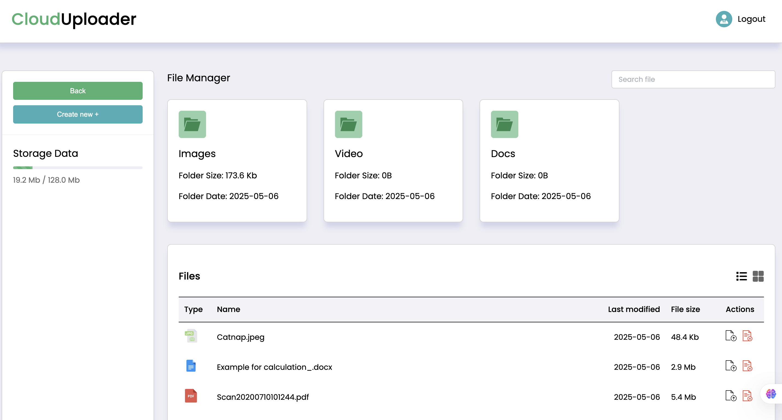Click the Type column header
The height and width of the screenshot is (420, 782).
point(193,309)
